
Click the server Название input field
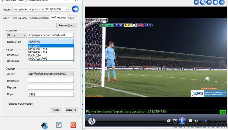click(x=50, y=80)
